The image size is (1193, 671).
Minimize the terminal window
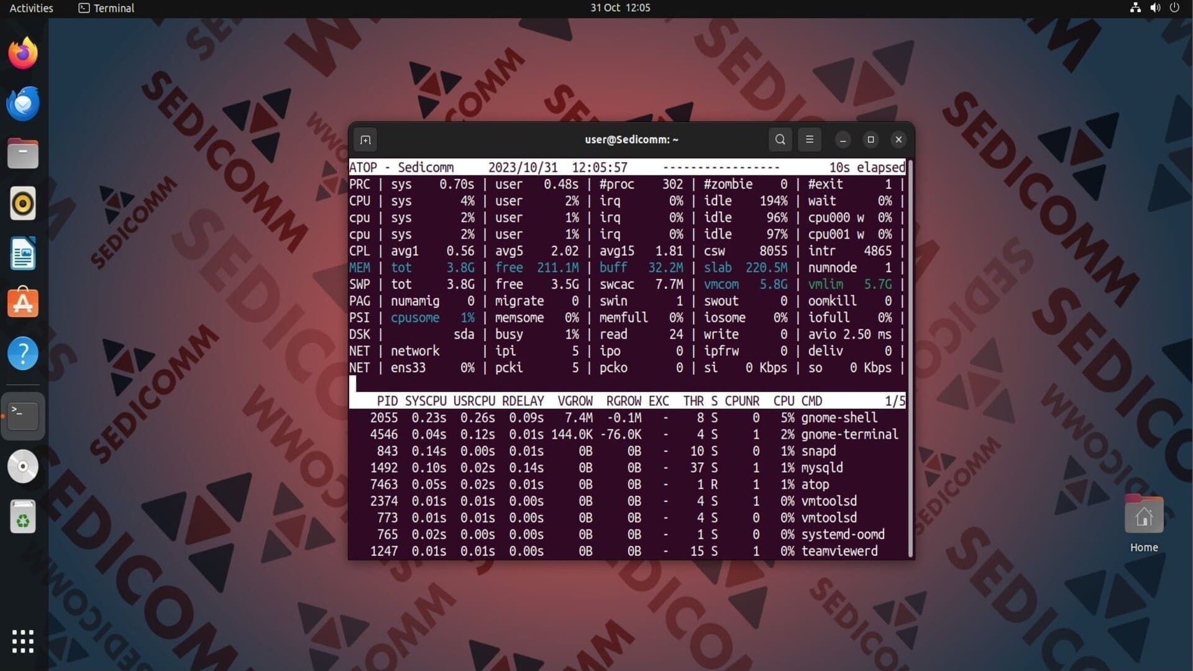pyautogui.click(x=843, y=140)
